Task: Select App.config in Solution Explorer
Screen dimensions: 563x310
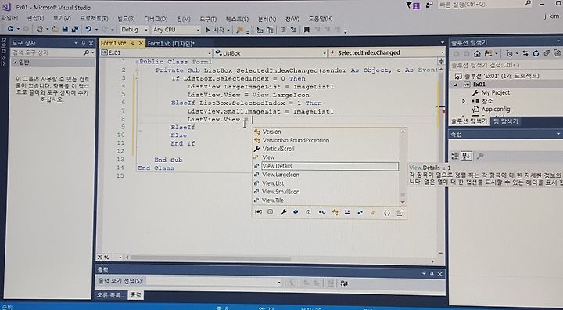Action: [496, 110]
